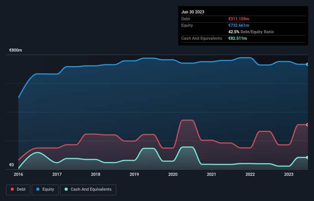314x201 pixels.
Task: Click the red Debt legend dot
Action: pyautogui.click(x=12, y=189)
